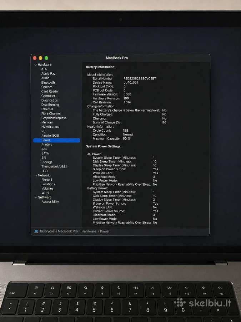The image size is (241, 322).
Task: Select the highlighted Power entry
Action: coord(56,140)
